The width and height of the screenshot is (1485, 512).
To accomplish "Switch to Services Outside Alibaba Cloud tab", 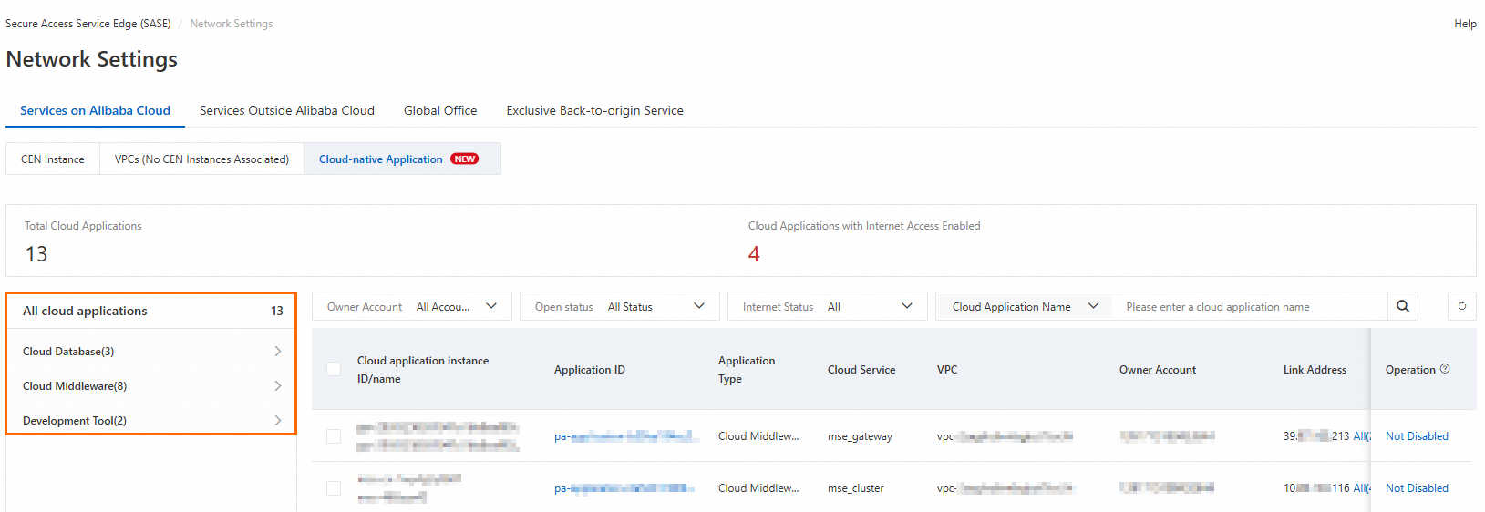I will [x=287, y=110].
